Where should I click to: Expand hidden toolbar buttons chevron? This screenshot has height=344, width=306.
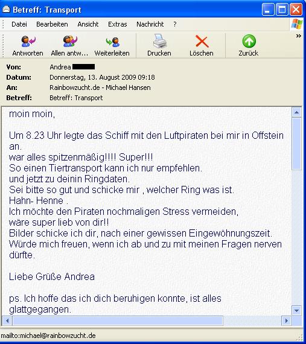click(x=299, y=36)
